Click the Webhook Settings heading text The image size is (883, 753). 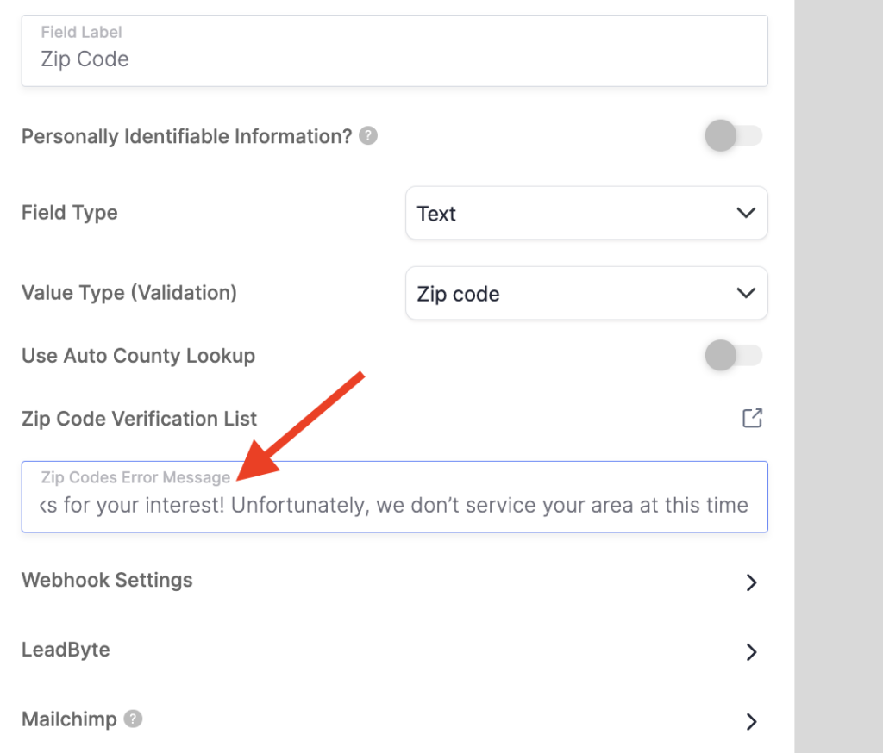tap(107, 580)
